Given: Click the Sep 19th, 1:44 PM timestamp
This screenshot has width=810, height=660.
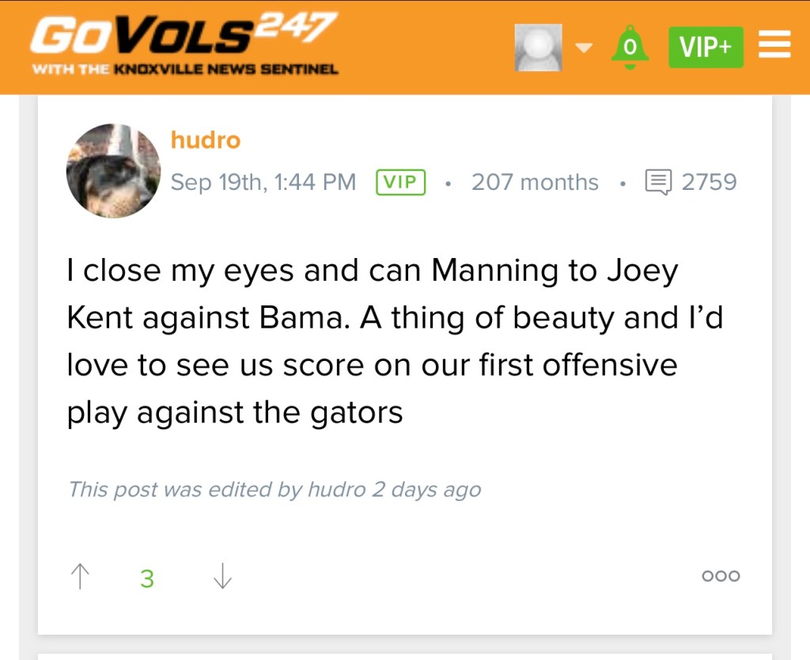Looking at the screenshot, I should click(263, 182).
